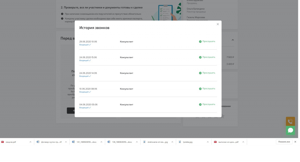Click the date 24.06.2020 15:06
This screenshot has width=300, height=162.
[88, 57]
